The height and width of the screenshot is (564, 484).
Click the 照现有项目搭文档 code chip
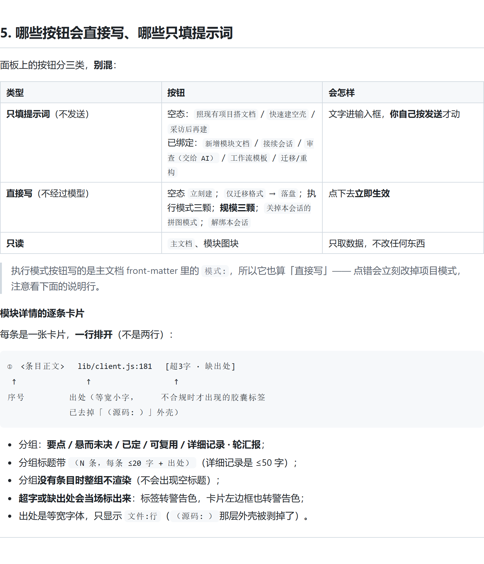pos(226,114)
